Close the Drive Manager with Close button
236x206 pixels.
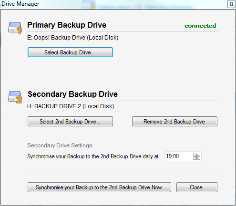point(197,187)
